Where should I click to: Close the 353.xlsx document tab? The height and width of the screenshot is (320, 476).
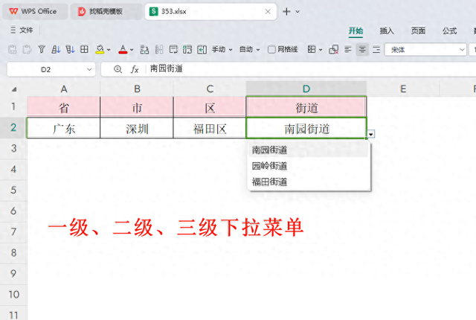[x=268, y=12]
